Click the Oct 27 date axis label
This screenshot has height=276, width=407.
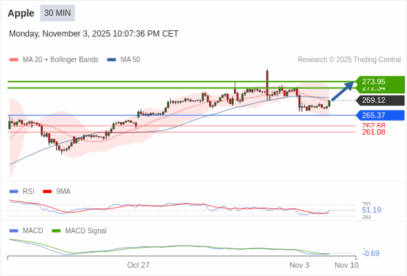pos(139,265)
